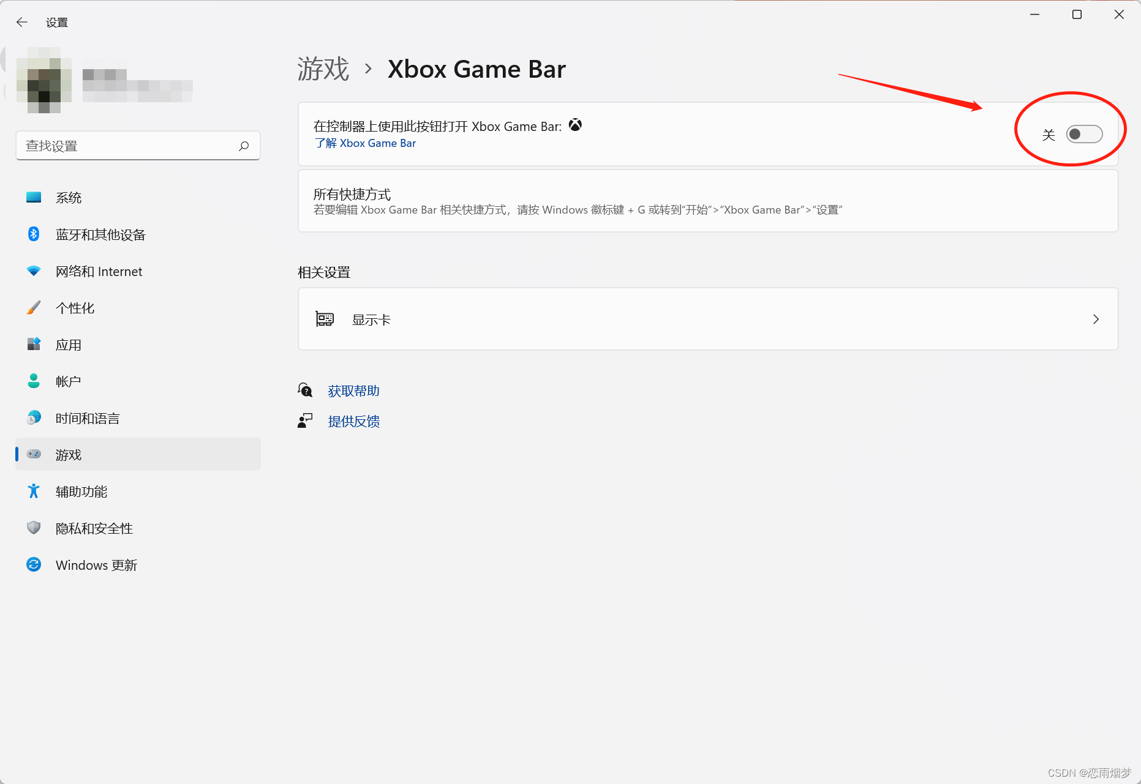Close the Settings window

tap(1119, 15)
